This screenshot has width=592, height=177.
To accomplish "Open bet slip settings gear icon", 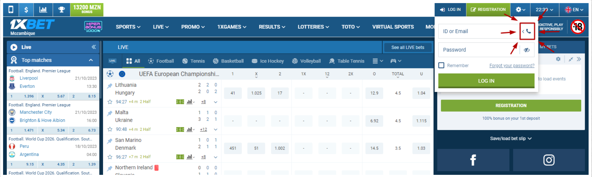I will click(558, 59).
